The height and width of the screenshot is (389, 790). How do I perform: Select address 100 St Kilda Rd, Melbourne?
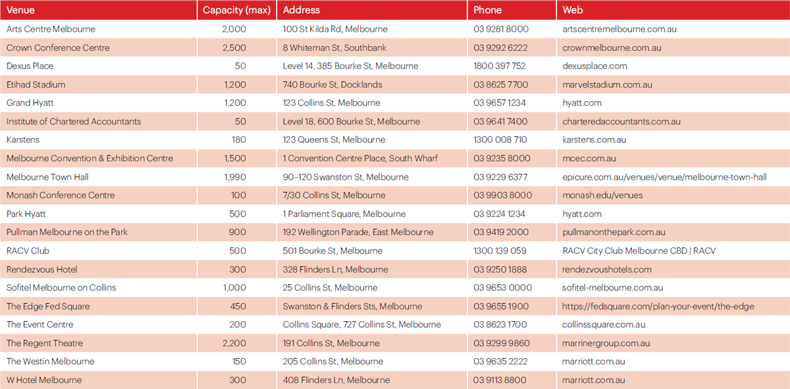pos(335,29)
